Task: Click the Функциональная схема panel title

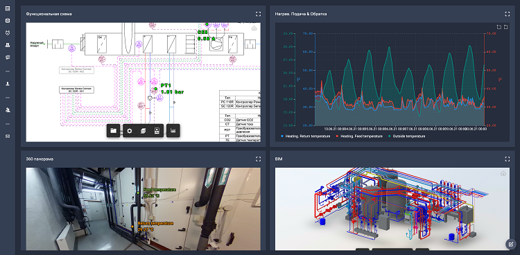Action: [x=49, y=14]
